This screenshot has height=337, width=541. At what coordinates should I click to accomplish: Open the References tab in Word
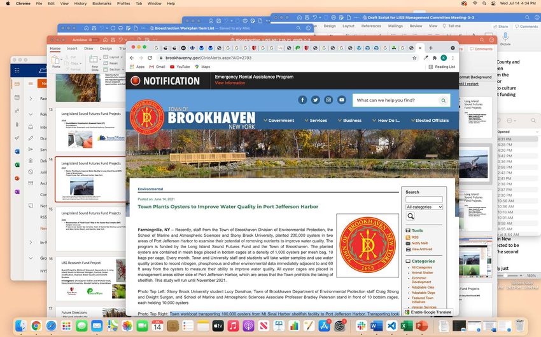[x=371, y=26]
